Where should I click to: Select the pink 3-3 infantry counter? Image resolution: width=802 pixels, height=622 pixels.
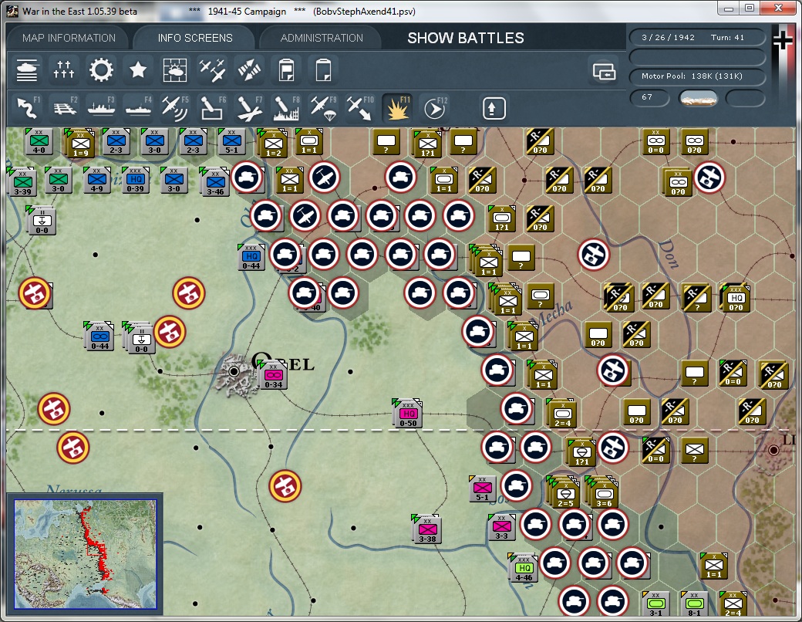(501, 527)
